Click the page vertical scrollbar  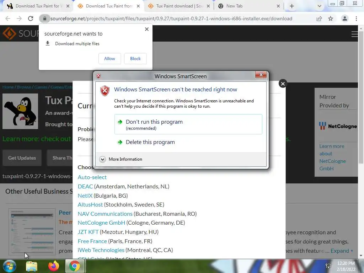[x=361, y=97]
